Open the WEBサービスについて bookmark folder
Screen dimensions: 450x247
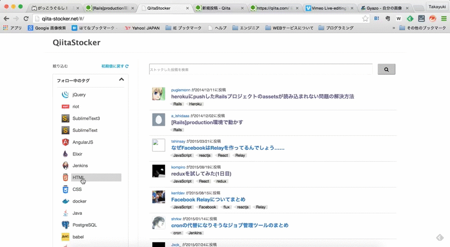289,28
